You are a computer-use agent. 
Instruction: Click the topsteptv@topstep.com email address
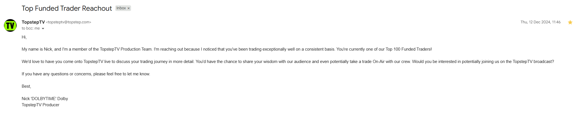[68, 22]
